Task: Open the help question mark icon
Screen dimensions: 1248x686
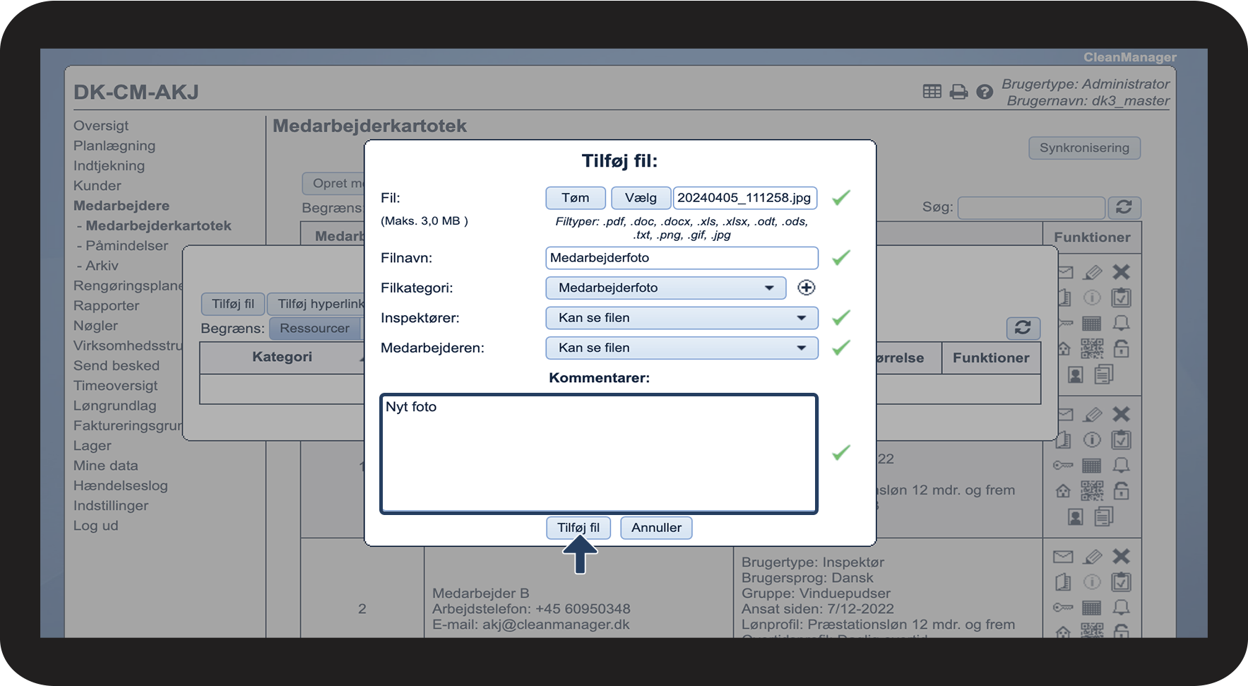Action: (x=985, y=92)
